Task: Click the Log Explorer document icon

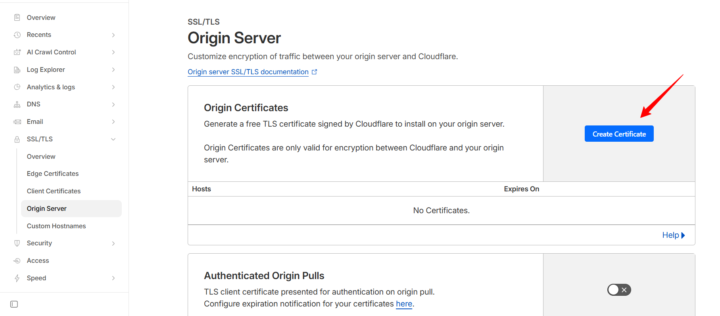Action: 17,70
